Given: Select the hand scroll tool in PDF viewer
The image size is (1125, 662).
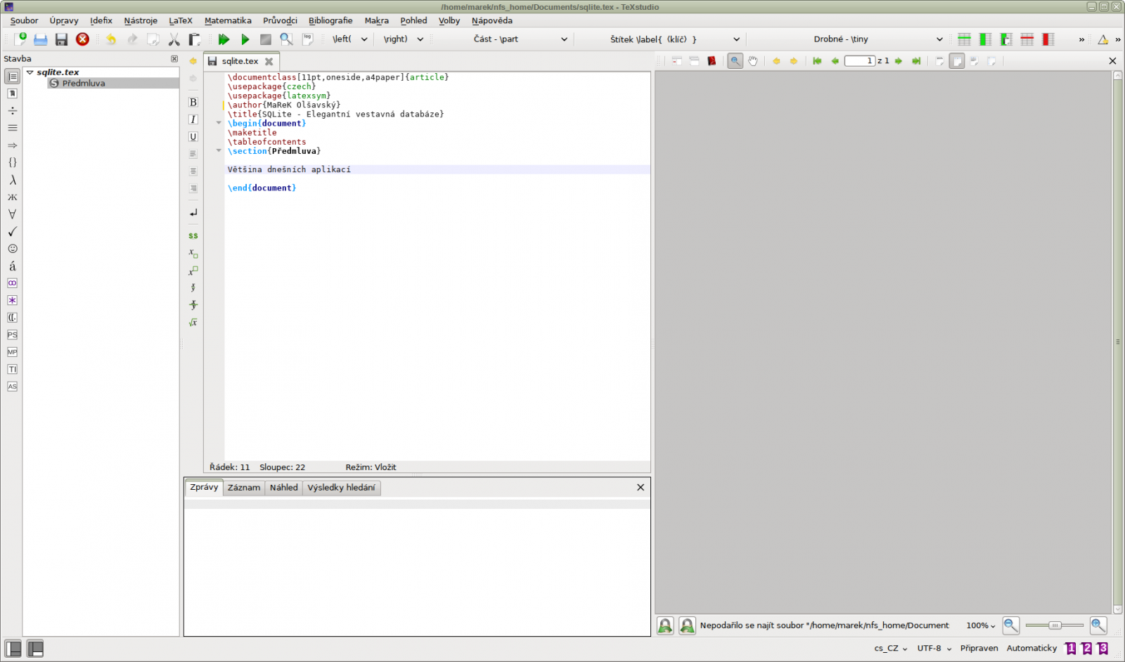Looking at the screenshot, I should [753, 61].
